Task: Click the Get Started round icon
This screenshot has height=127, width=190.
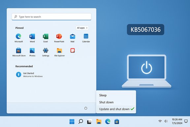Action: [x=18, y=74]
